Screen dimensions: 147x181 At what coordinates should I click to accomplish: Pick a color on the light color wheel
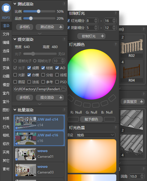click(x=92, y=74)
